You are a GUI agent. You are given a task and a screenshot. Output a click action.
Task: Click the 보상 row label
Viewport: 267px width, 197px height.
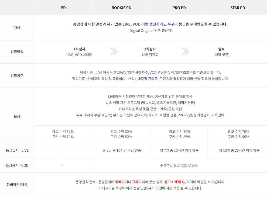pyautogui.click(x=17, y=116)
